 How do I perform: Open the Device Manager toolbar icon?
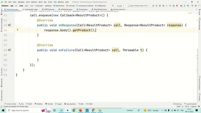[x=185, y=6]
